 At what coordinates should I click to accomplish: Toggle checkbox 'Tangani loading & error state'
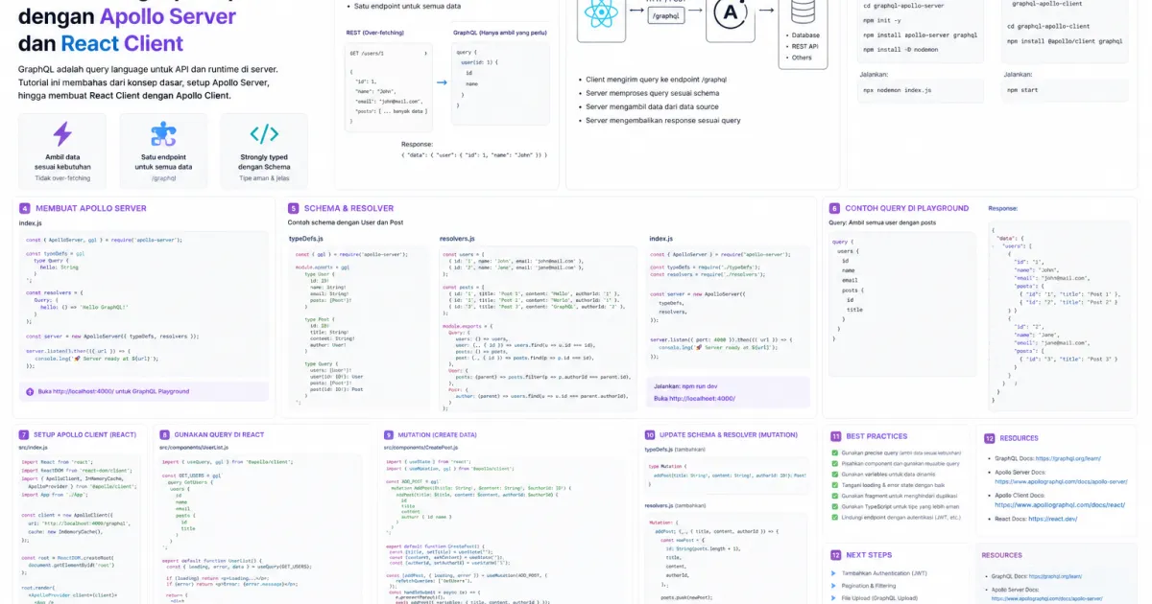pyautogui.click(x=835, y=485)
